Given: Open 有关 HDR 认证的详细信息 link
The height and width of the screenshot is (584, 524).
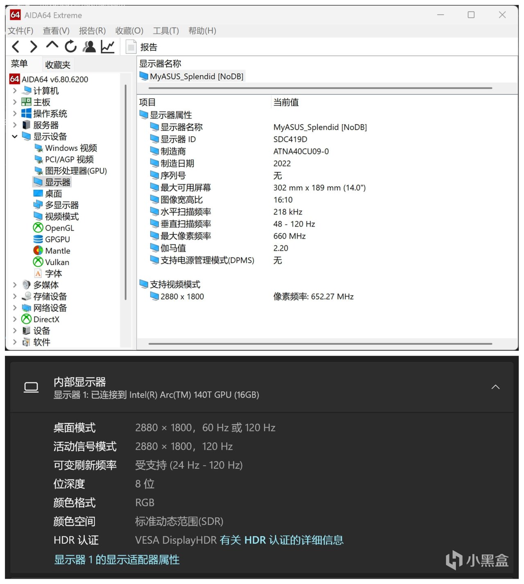Looking at the screenshot, I should pyautogui.click(x=281, y=540).
